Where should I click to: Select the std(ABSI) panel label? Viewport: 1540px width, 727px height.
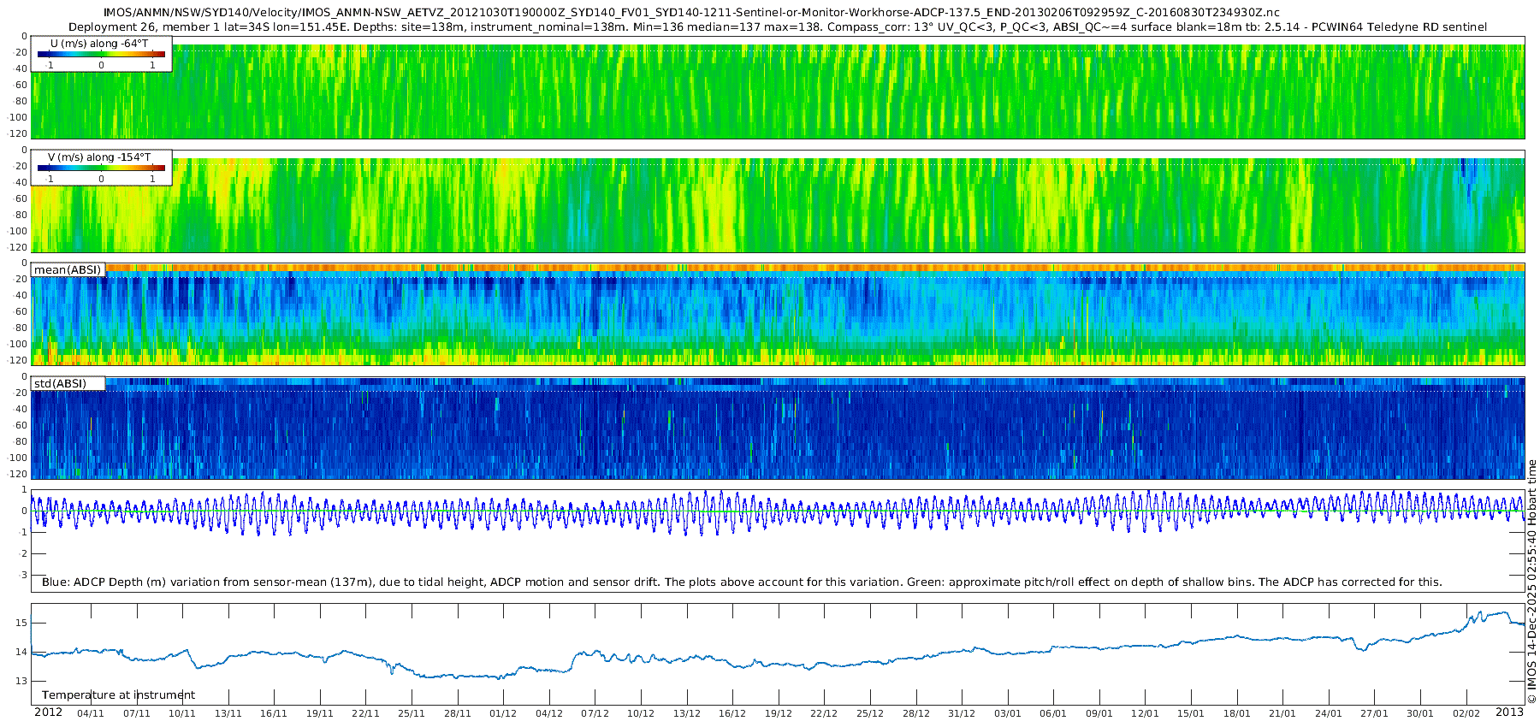click(x=68, y=384)
